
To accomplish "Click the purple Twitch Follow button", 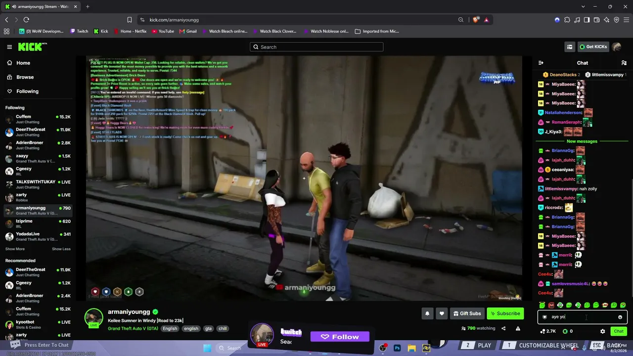I will tap(340, 337).
